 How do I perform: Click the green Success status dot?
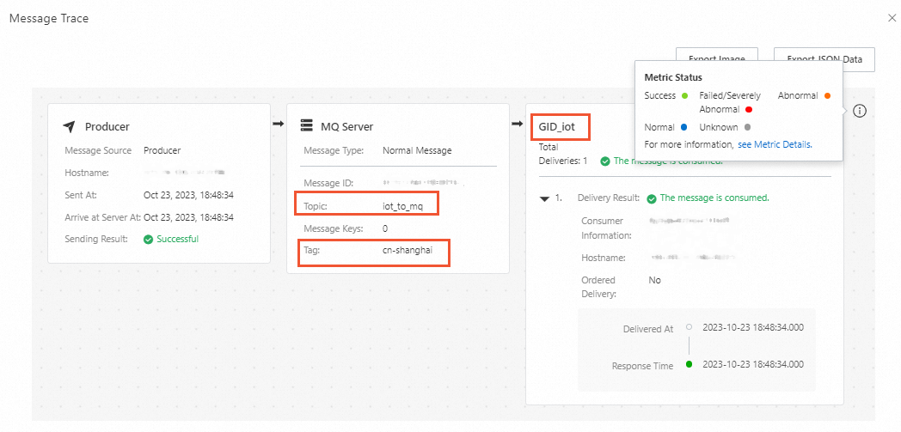(x=683, y=96)
